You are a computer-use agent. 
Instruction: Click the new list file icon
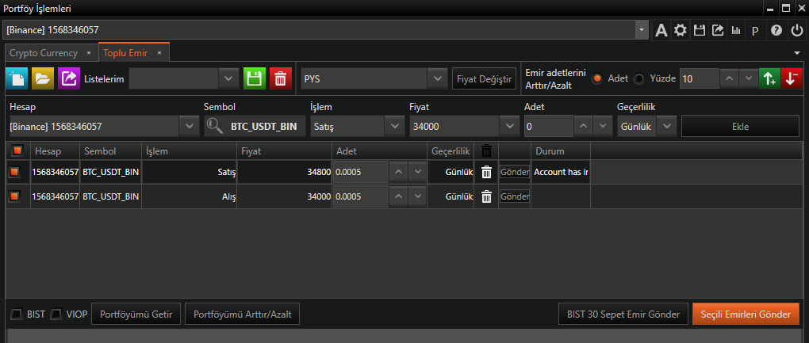tap(17, 78)
